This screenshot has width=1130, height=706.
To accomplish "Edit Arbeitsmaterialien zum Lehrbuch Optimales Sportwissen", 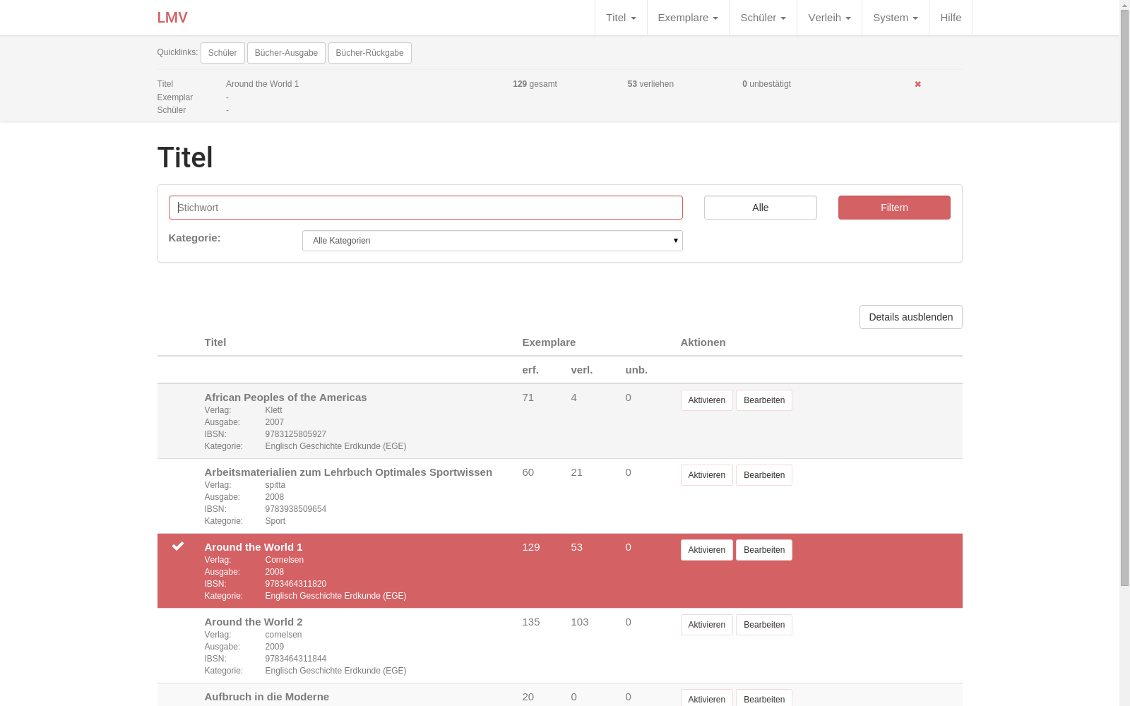I will pos(763,475).
